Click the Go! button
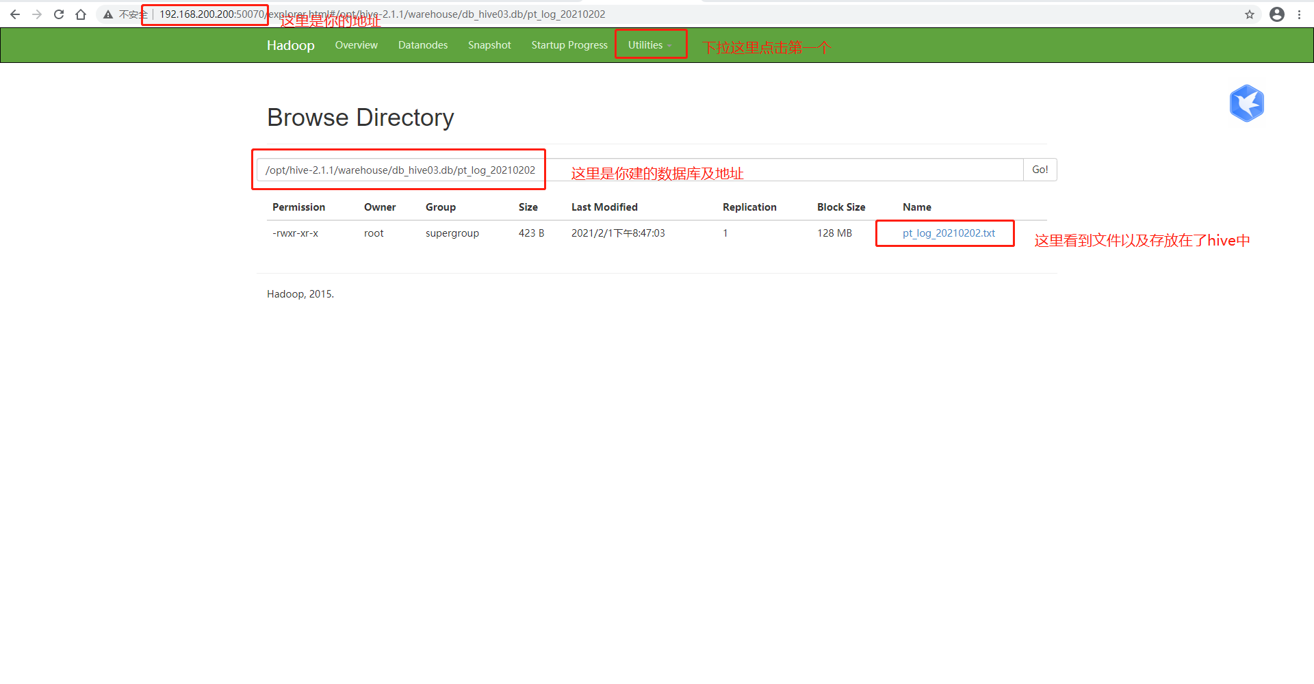Screen dimensions: 1314x684 click(x=1040, y=170)
